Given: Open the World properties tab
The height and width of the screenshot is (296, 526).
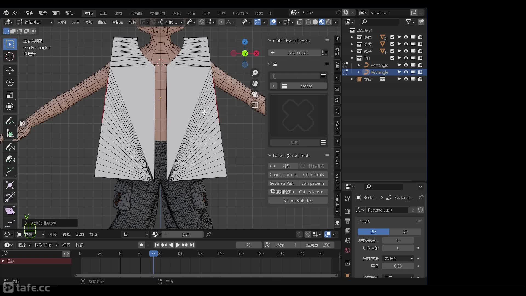Looking at the screenshot, I should [347, 250].
